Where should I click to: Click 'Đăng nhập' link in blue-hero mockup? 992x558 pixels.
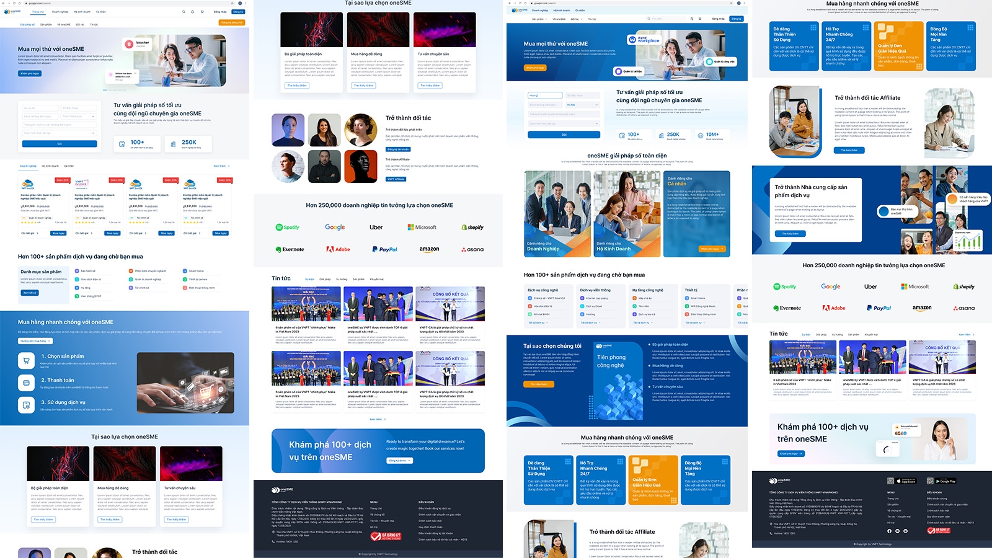tap(719, 19)
